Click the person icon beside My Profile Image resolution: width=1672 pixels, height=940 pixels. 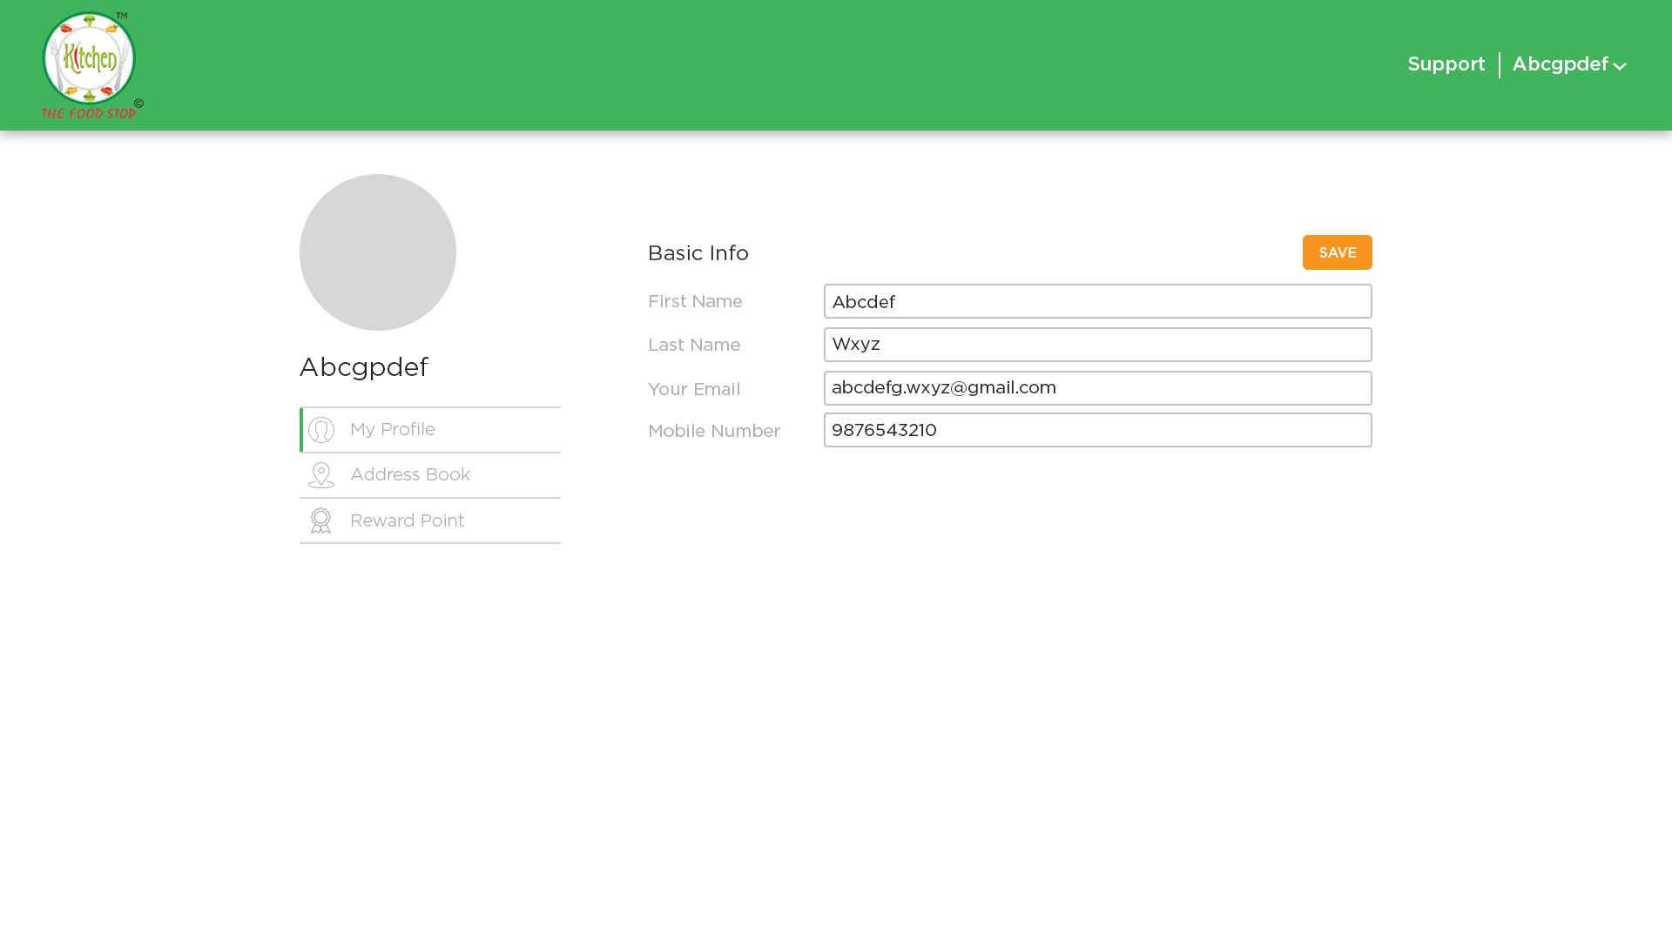[321, 430]
